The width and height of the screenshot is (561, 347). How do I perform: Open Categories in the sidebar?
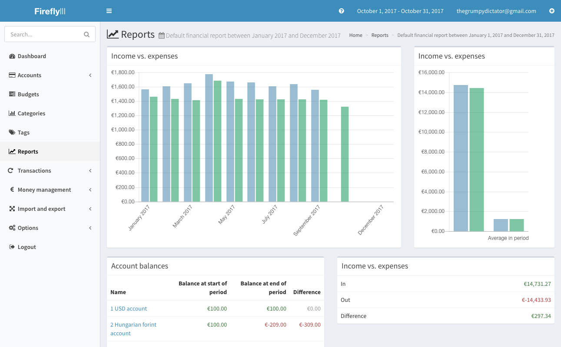pos(31,114)
